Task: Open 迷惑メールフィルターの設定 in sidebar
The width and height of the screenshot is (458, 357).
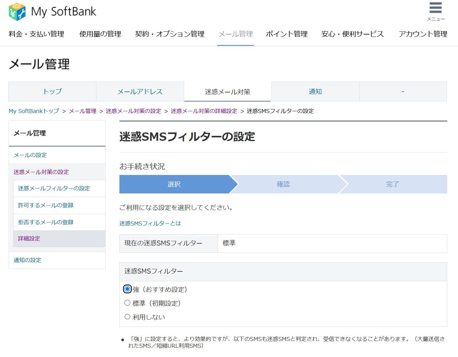Action: 54,188
